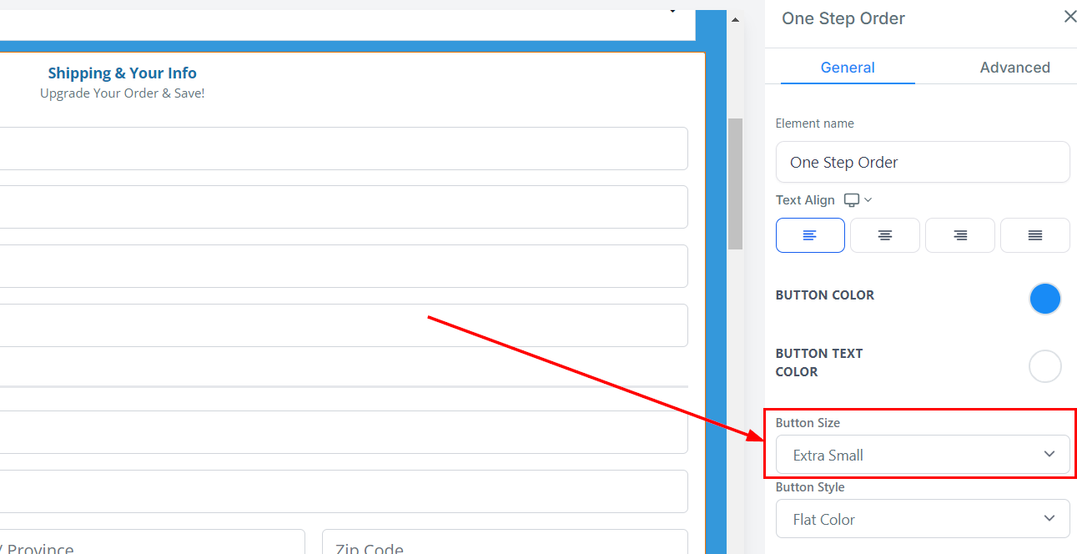Viewport: 1077px width, 554px height.
Task: Open the Button Size dropdown
Action: coord(922,455)
